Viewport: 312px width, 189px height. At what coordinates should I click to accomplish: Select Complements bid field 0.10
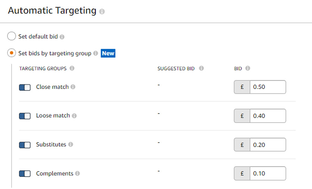pyautogui.click(x=268, y=173)
